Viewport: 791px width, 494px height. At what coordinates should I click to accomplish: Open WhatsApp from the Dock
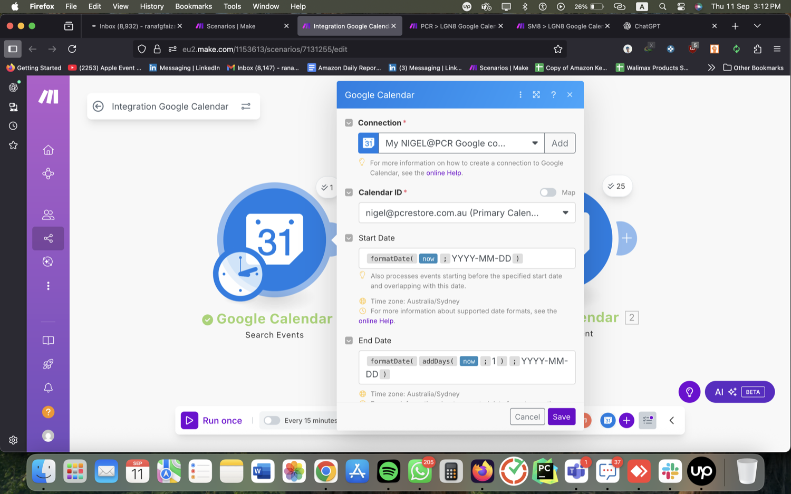[420, 471]
